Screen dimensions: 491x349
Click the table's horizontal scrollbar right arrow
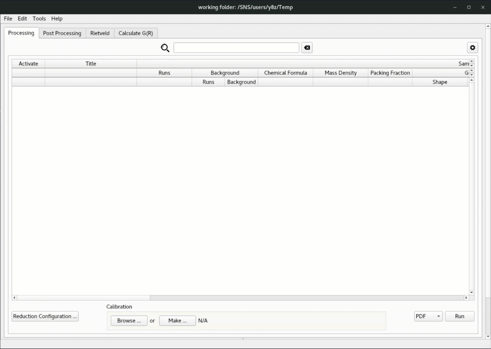pos(466,298)
